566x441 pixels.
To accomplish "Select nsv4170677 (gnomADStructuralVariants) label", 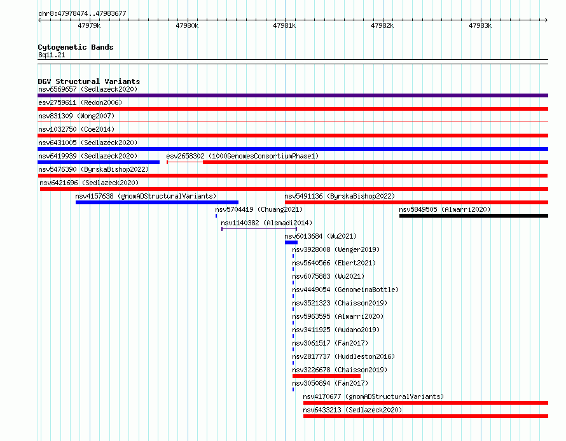I will [x=373, y=396].
